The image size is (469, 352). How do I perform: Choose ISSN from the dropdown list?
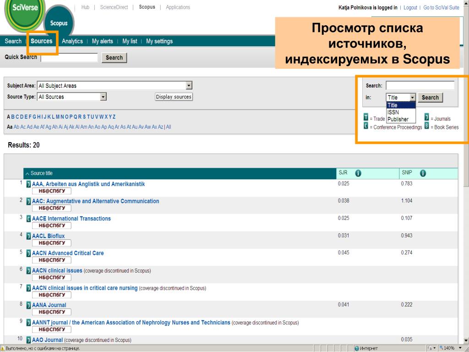401,112
